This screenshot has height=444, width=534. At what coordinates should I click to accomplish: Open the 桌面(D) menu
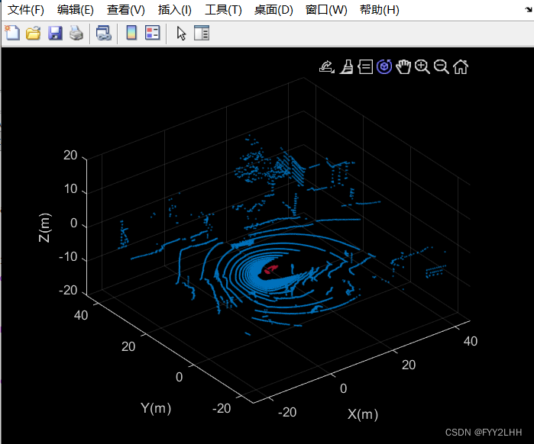click(x=273, y=10)
